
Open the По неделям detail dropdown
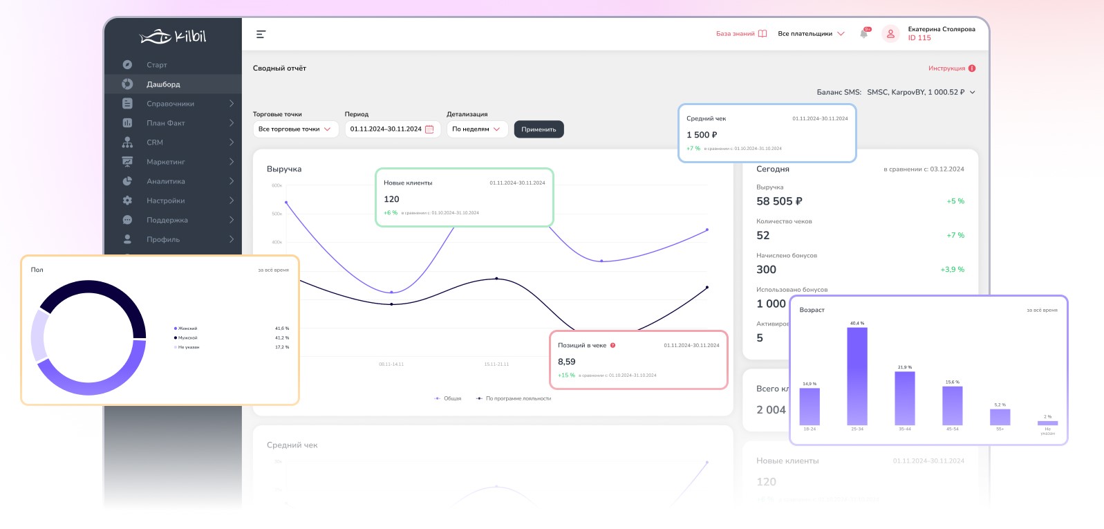click(476, 129)
